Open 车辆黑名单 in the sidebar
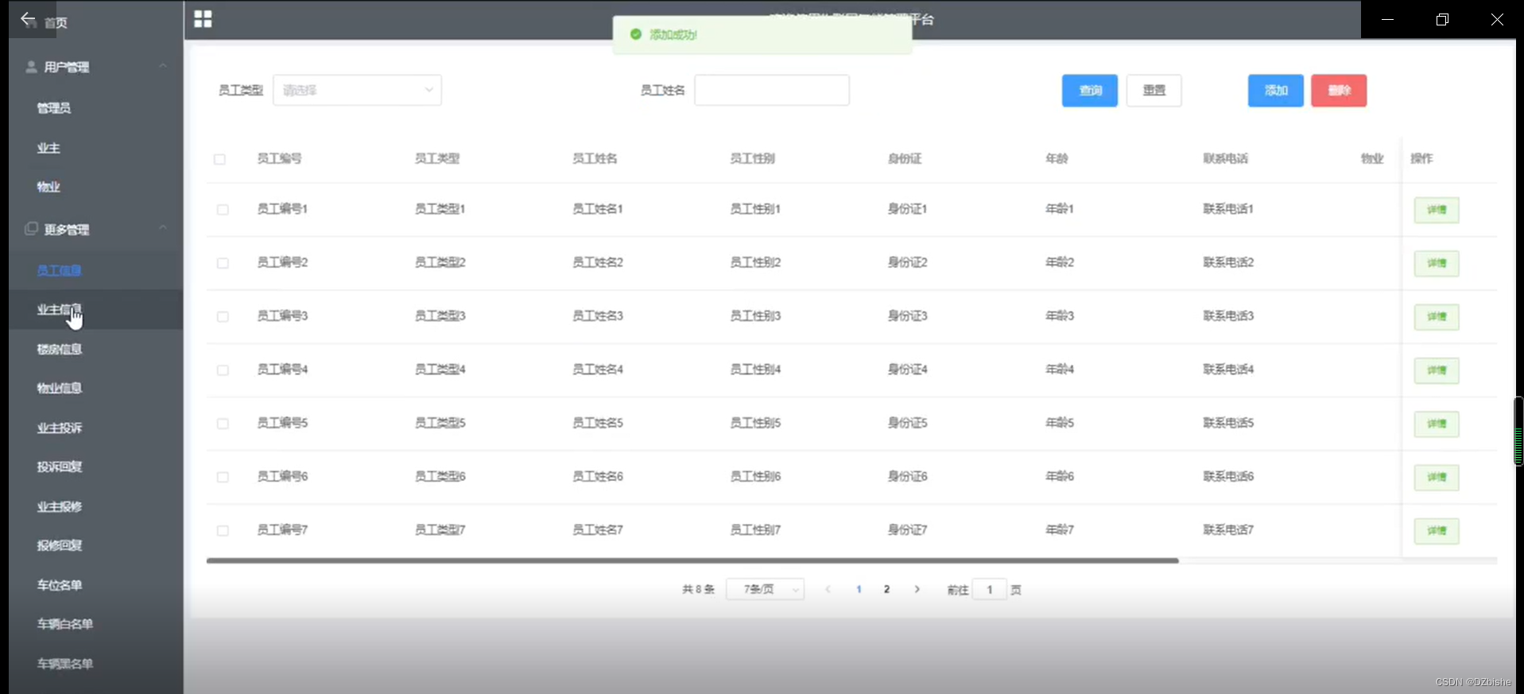Viewport: 1524px width, 694px height. click(x=64, y=664)
